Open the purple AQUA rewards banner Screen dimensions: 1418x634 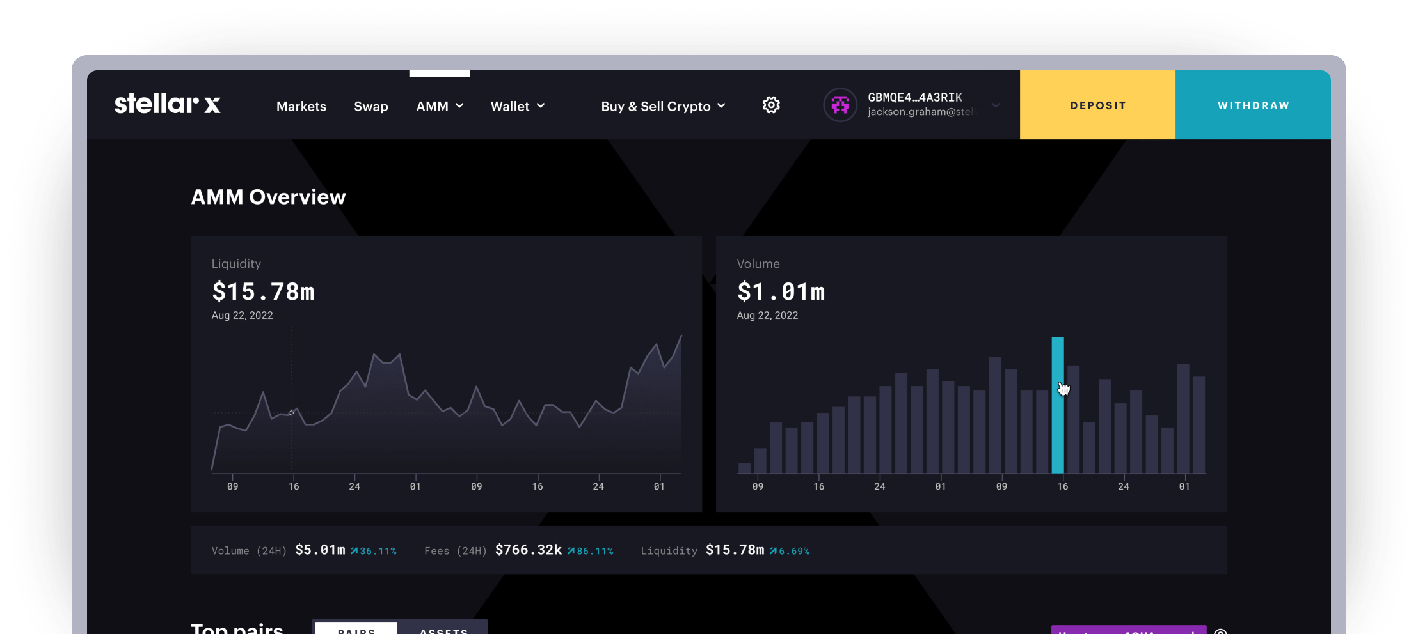1129,630
